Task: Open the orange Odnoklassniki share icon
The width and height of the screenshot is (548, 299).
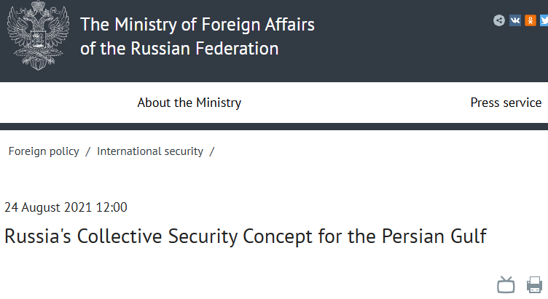Action: [531, 20]
